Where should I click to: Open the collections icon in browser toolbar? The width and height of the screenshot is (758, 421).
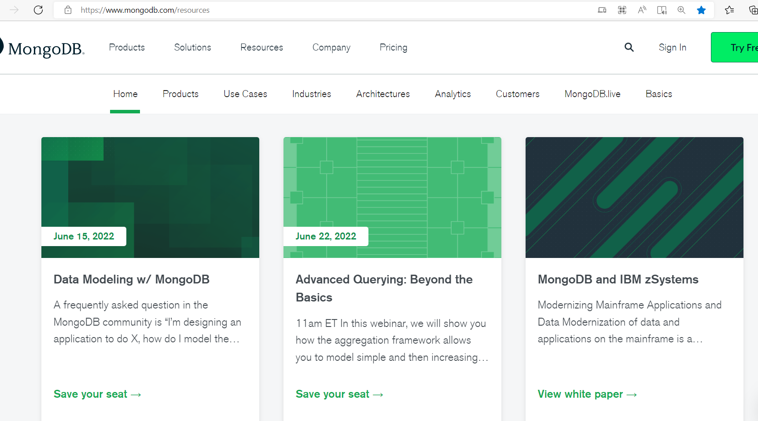pos(753,10)
